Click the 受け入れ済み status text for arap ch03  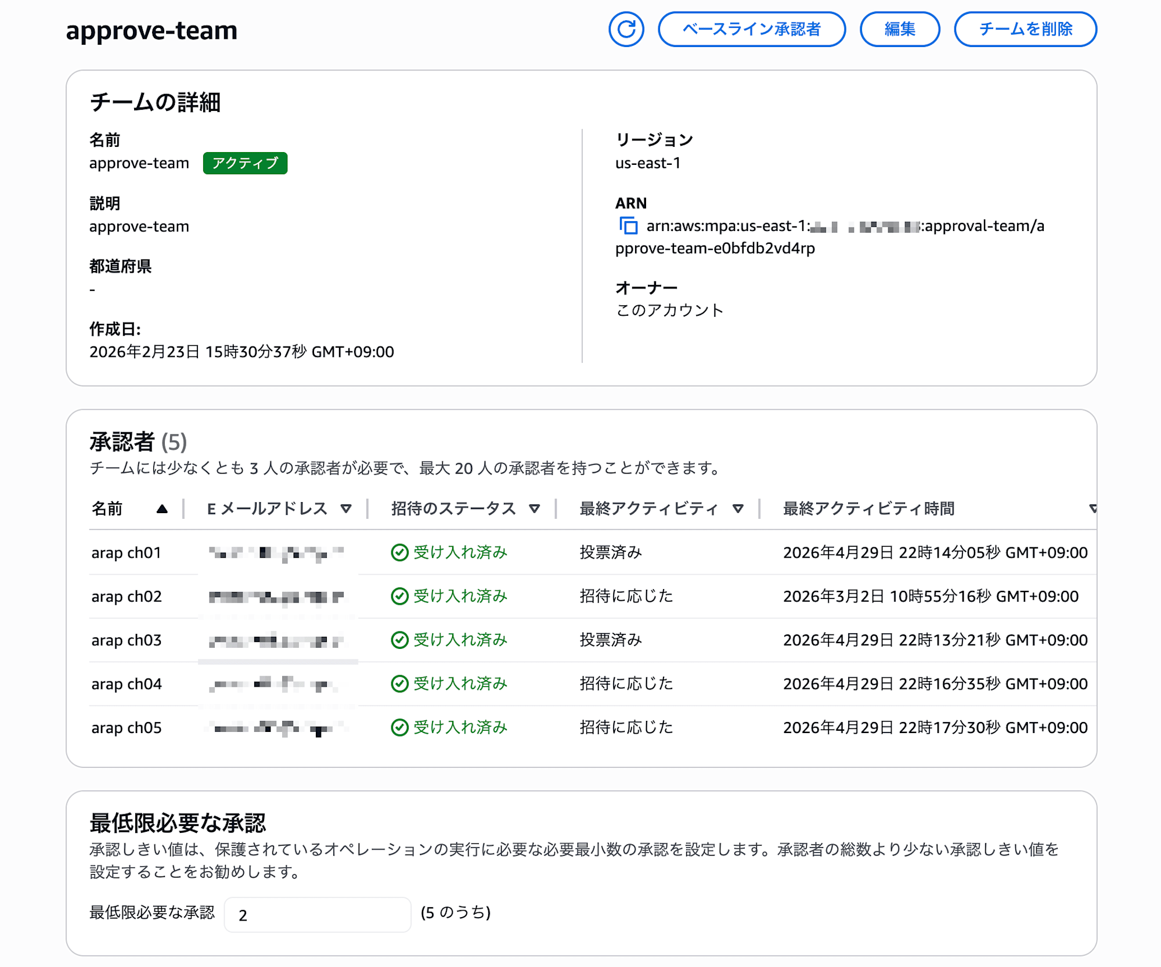(x=460, y=640)
